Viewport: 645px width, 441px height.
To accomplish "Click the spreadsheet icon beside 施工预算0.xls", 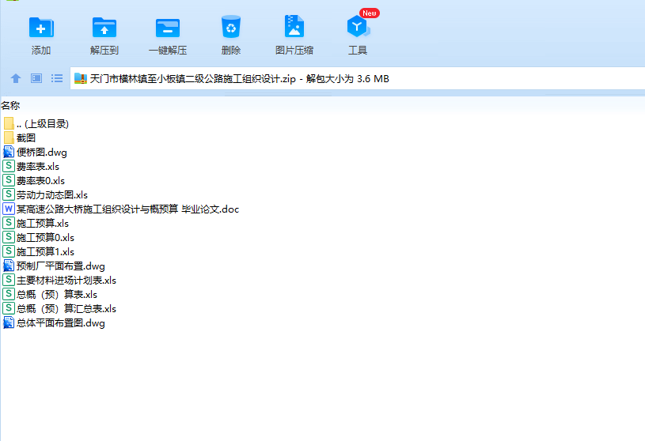I will 9,237.
